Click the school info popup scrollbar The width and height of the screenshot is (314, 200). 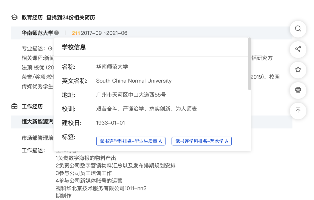(249, 64)
